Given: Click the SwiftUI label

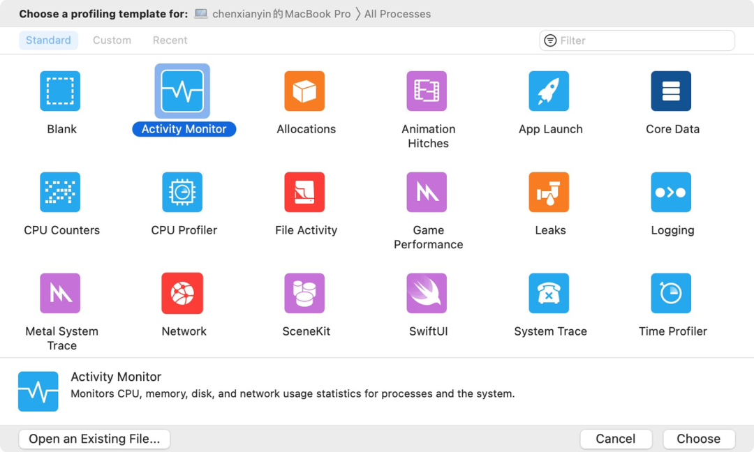Looking at the screenshot, I should 429,331.
